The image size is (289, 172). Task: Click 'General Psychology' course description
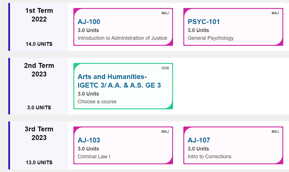[211, 38]
